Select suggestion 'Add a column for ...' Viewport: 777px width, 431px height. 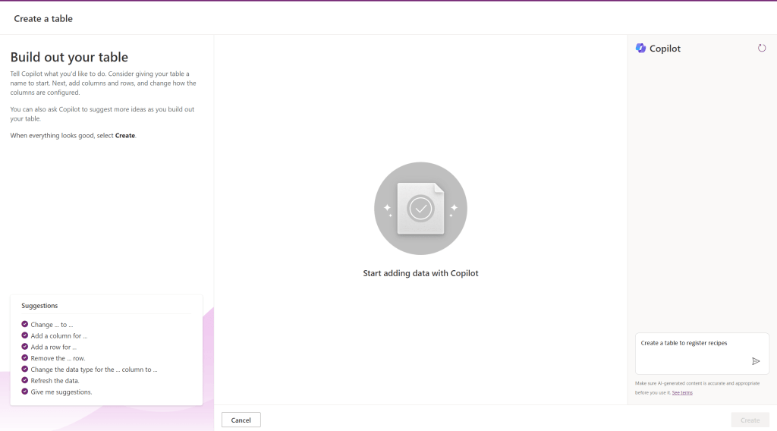tap(59, 336)
